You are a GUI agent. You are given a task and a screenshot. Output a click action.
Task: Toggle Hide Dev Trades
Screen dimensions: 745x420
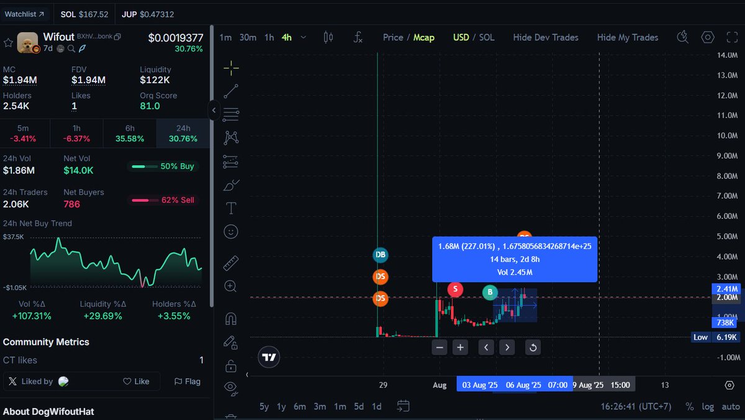pyautogui.click(x=546, y=37)
